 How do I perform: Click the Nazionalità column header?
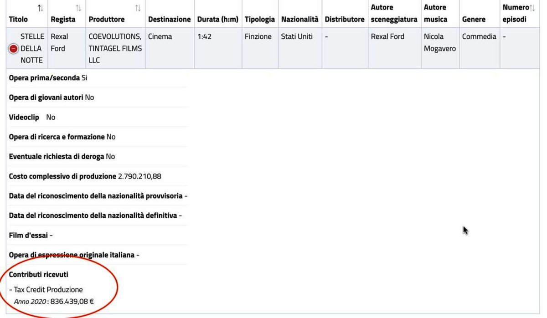299,20
